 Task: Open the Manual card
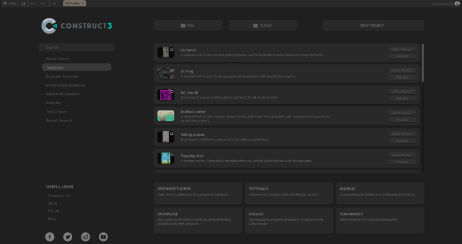pyautogui.click(x=380, y=193)
